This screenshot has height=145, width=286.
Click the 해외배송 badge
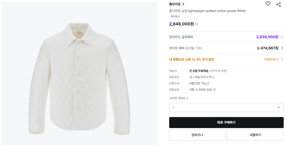[x=175, y=17]
